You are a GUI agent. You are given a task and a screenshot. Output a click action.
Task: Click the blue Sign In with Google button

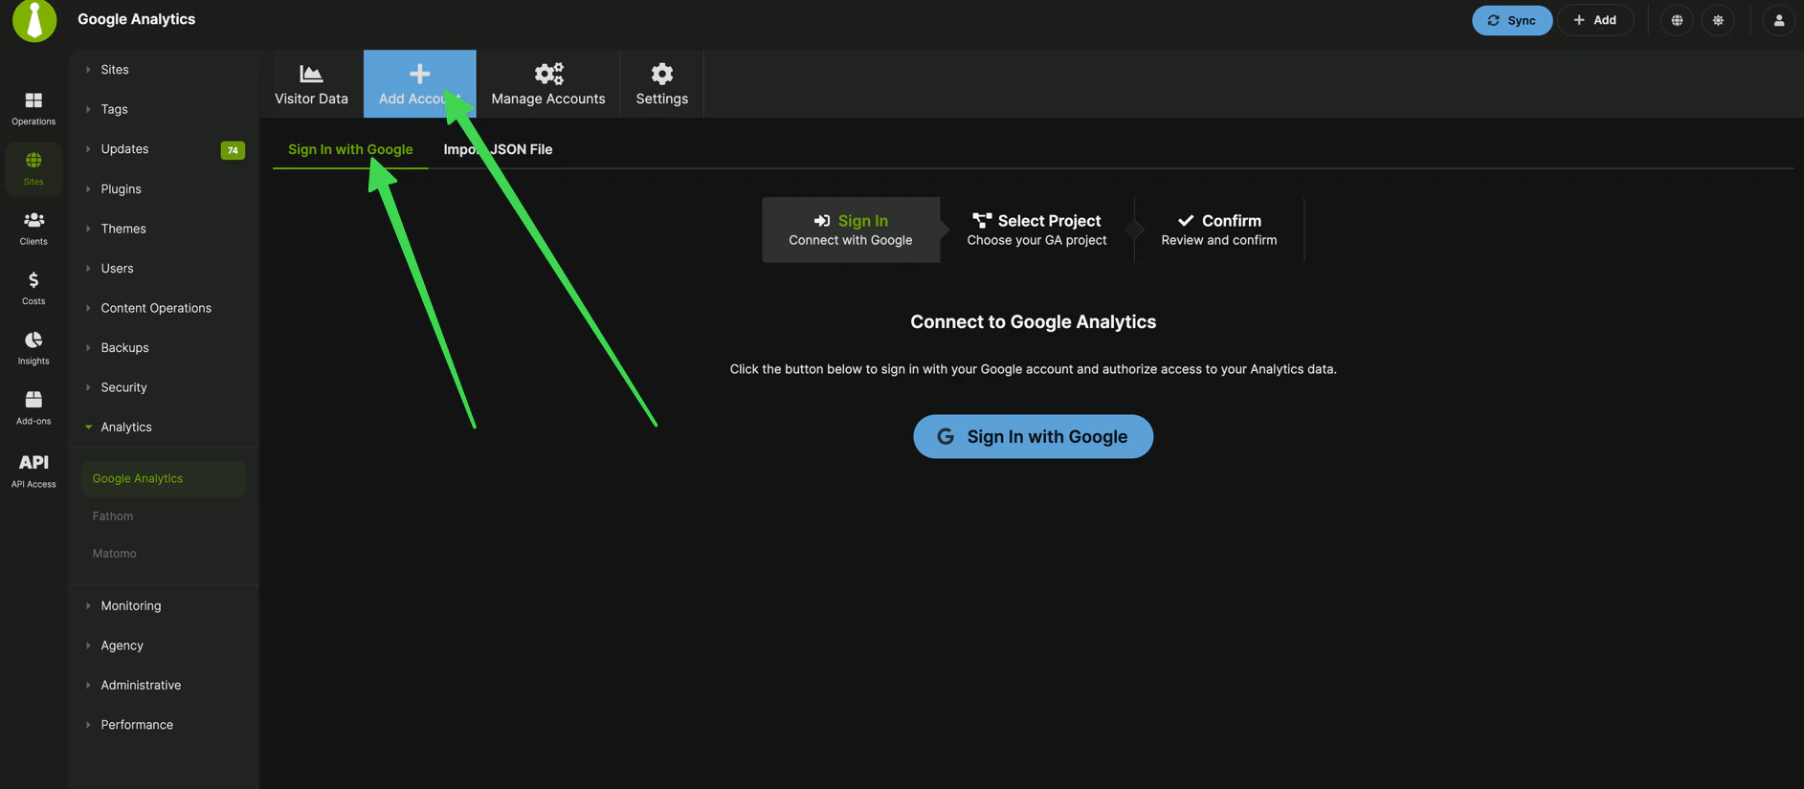1033,436
